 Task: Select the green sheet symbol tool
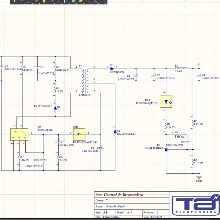pyautogui.click(x=74, y=1)
